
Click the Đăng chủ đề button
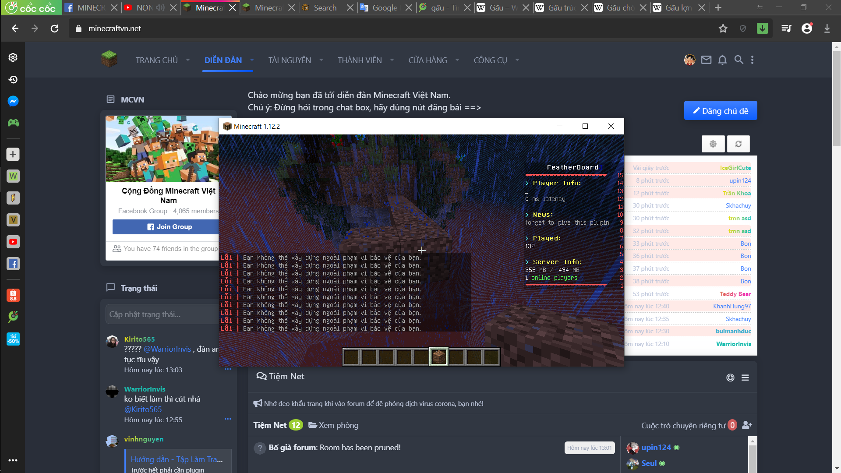click(720, 111)
